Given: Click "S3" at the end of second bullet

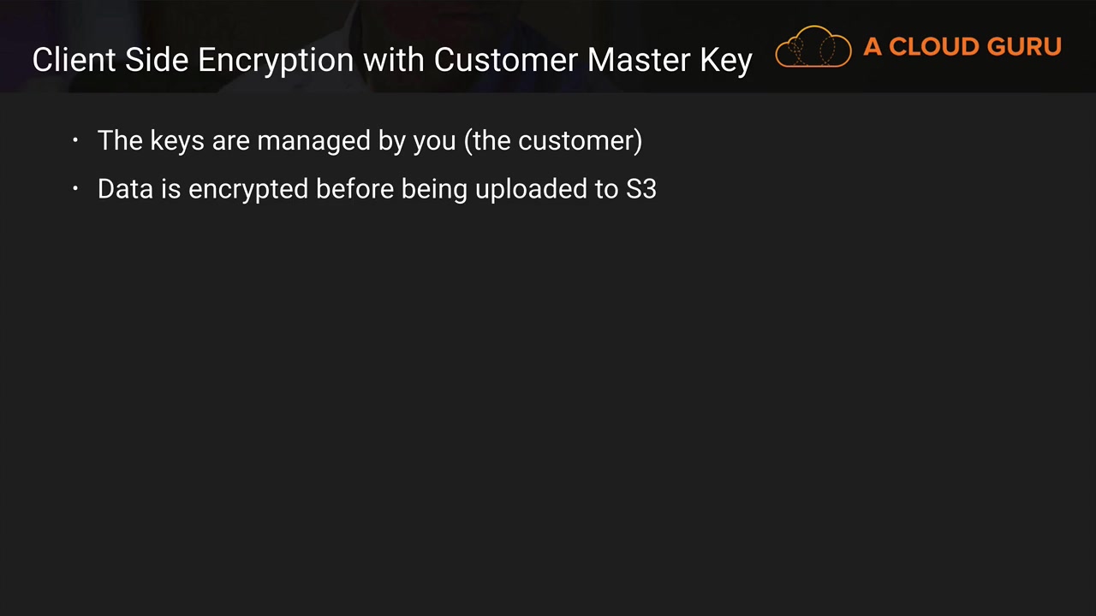Looking at the screenshot, I should (641, 189).
